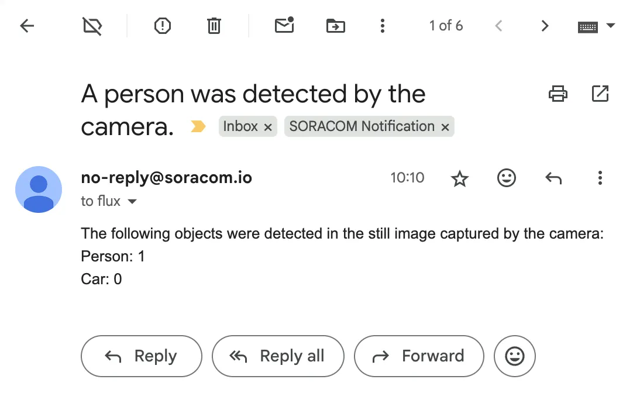Print this email conversation
640x393 pixels.
coord(558,94)
